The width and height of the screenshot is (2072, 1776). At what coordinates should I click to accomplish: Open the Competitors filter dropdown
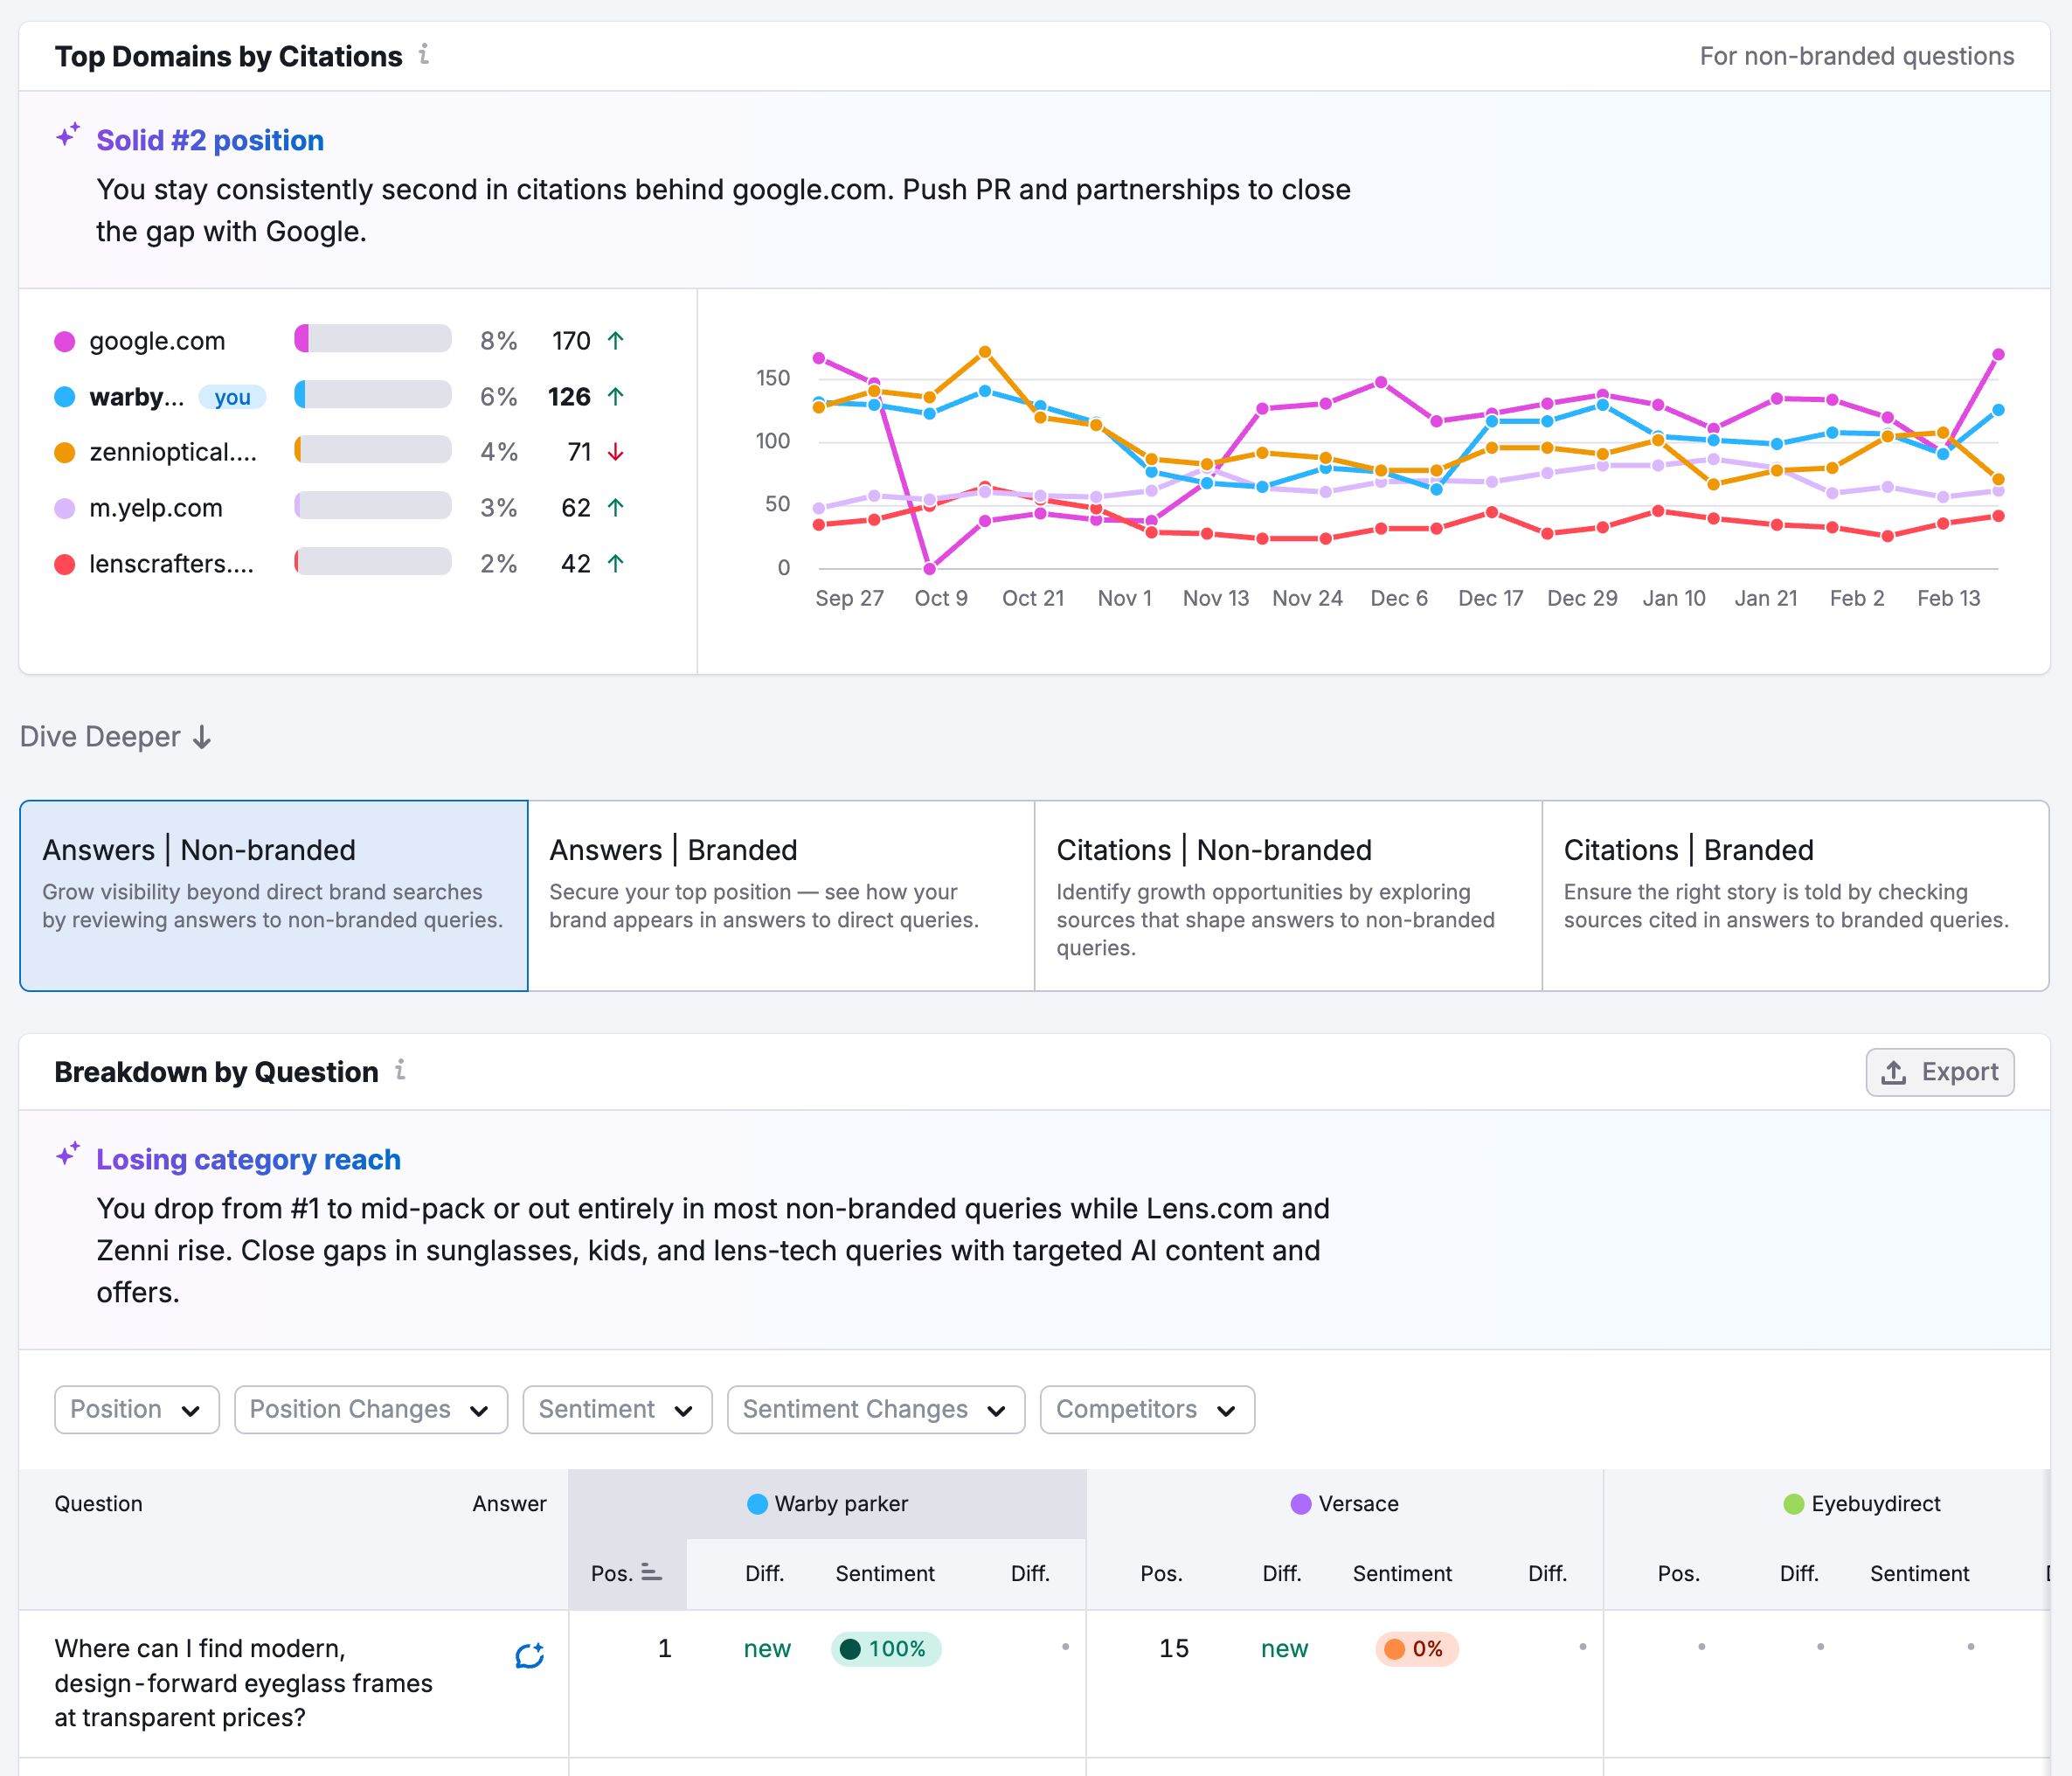(x=1146, y=1409)
